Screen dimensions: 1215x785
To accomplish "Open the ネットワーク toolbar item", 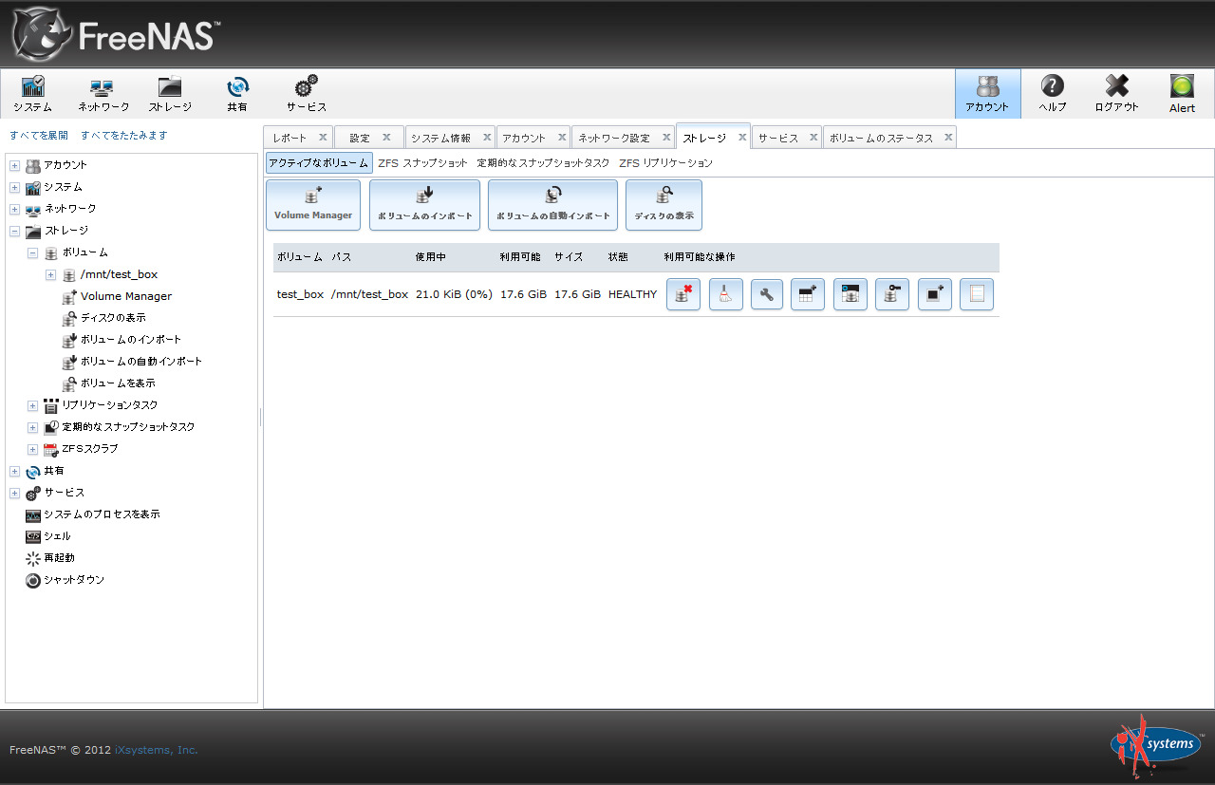I will [x=103, y=93].
